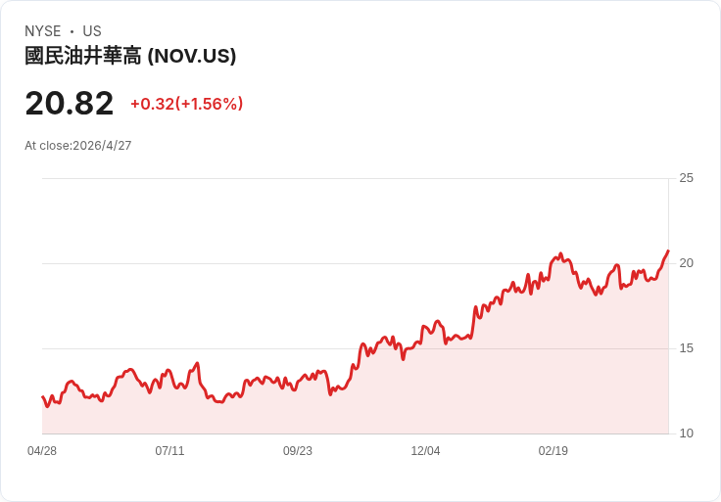Select the stock title ending in (NOV.US)
The height and width of the screenshot is (502, 721).
pyautogui.click(x=130, y=57)
